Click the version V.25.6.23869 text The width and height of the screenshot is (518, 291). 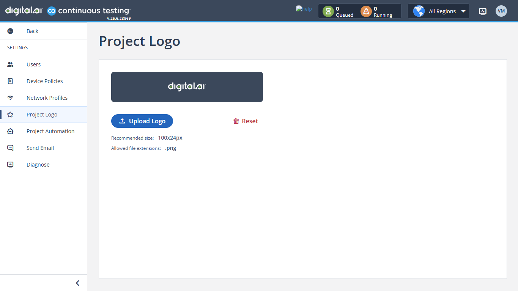click(x=119, y=18)
